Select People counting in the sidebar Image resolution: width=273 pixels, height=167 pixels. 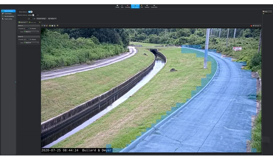pos(8,19)
